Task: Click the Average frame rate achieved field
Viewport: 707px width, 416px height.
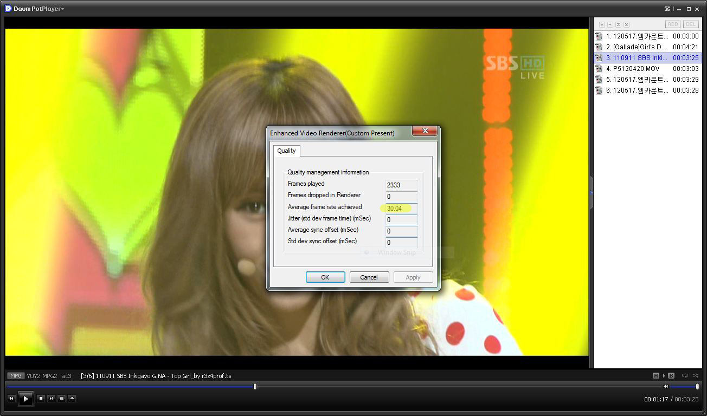Action: (x=402, y=208)
